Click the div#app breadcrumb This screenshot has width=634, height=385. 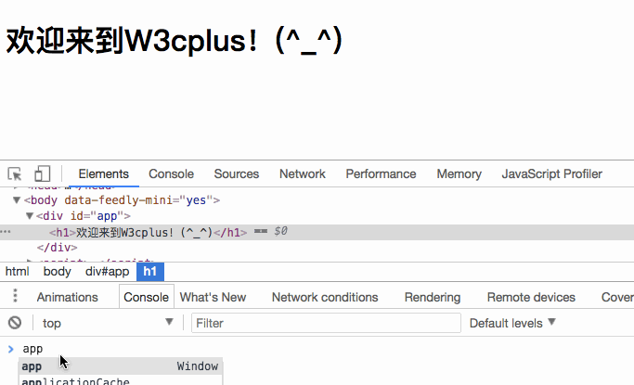click(107, 272)
